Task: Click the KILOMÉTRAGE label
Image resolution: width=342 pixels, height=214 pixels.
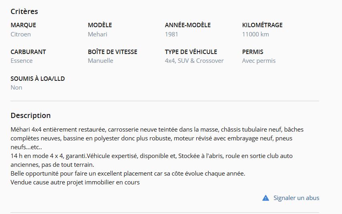Action: click(x=262, y=25)
